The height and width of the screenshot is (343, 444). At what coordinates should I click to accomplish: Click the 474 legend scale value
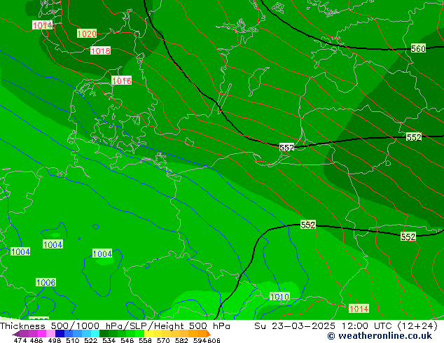tap(20, 340)
